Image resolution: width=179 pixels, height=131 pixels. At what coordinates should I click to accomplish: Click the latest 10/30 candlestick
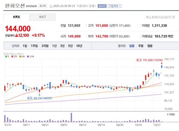point(162,66)
